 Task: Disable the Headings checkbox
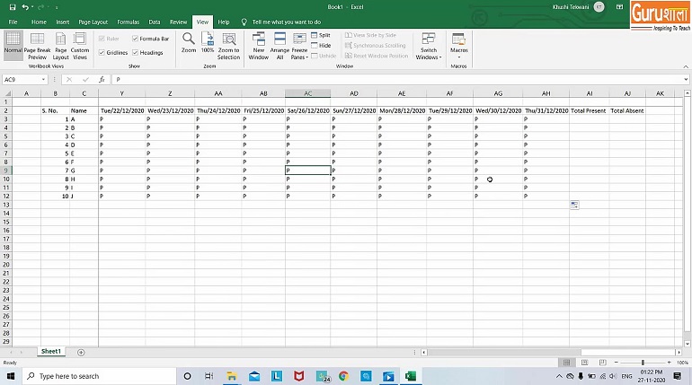point(136,52)
